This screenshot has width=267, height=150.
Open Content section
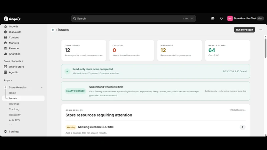point(14,37)
